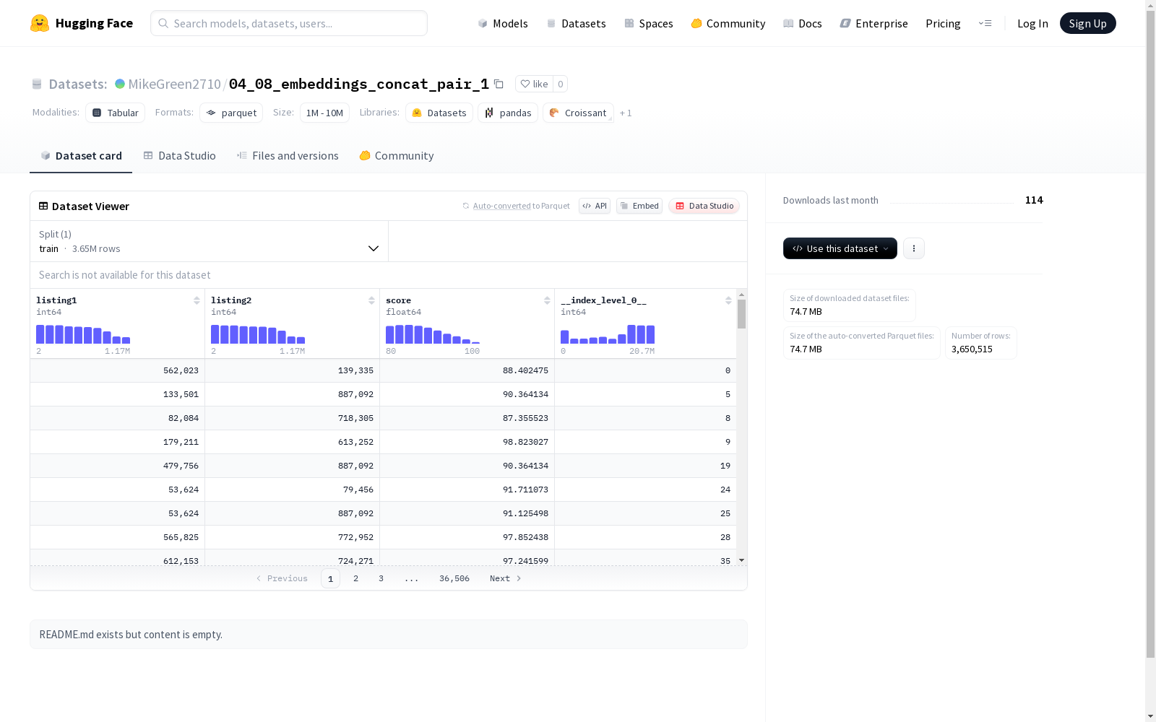Go to the Pricing page
The width and height of the screenshot is (1156, 722).
943,23
